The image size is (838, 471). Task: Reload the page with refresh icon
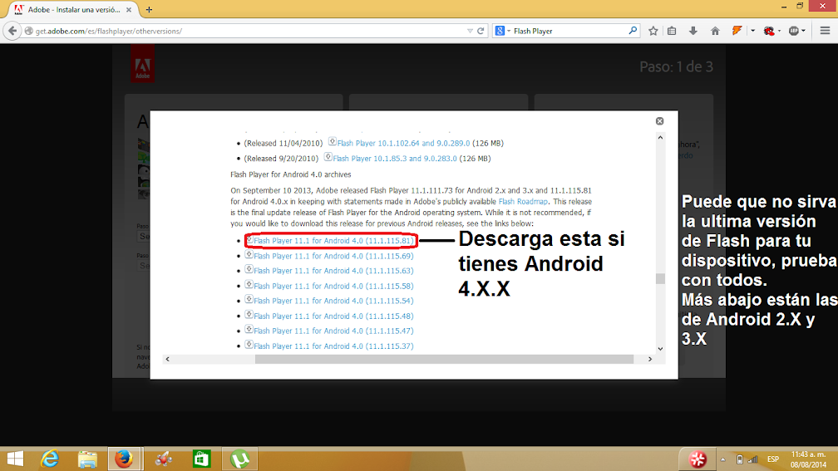[x=481, y=31]
